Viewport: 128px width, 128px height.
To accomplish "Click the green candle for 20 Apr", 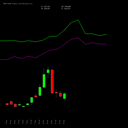I will [x=40, y=91].
